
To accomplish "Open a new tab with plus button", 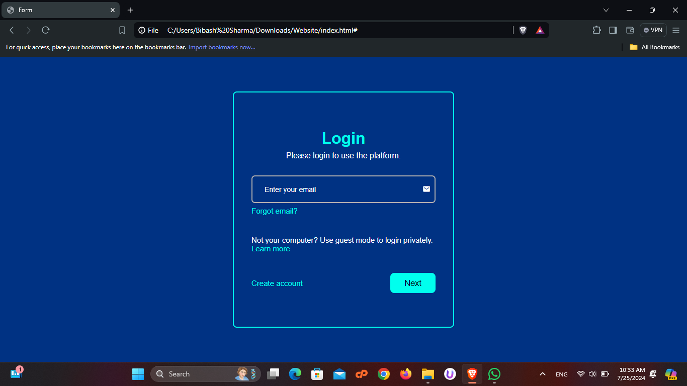I will click(130, 10).
